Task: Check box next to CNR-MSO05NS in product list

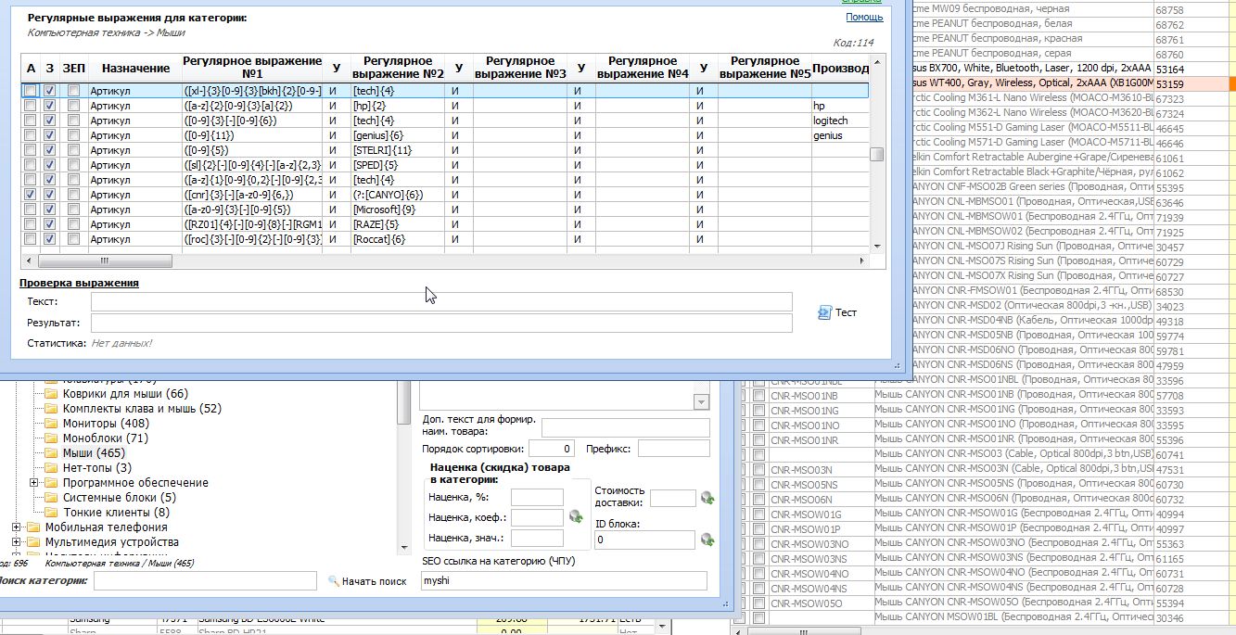Action: tap(758, 485)
